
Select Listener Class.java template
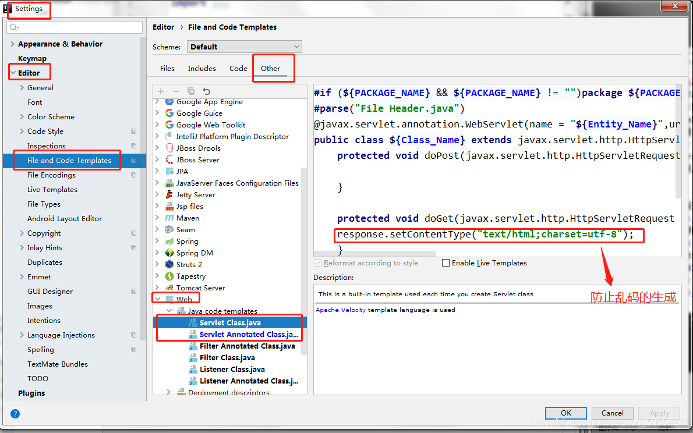[232, 370]
